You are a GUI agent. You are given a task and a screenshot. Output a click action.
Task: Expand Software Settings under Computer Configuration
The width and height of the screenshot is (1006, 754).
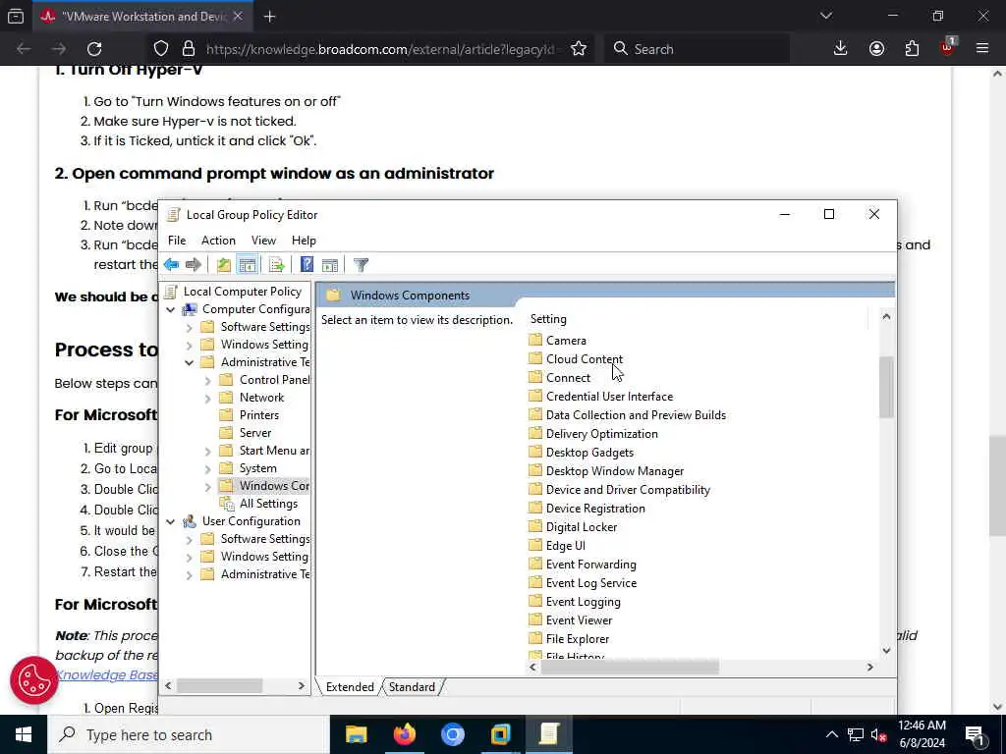[x=190, y=328]
